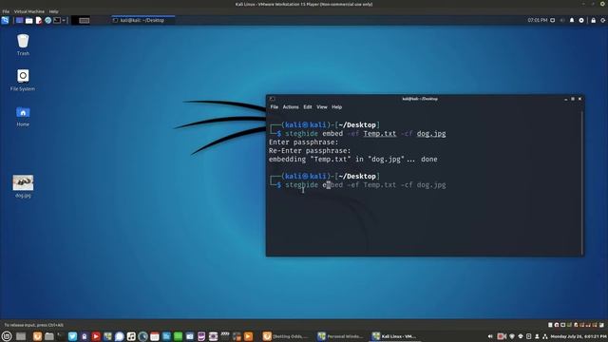Open the VMware Help menu
608x342 pixels.
[53, 11]
